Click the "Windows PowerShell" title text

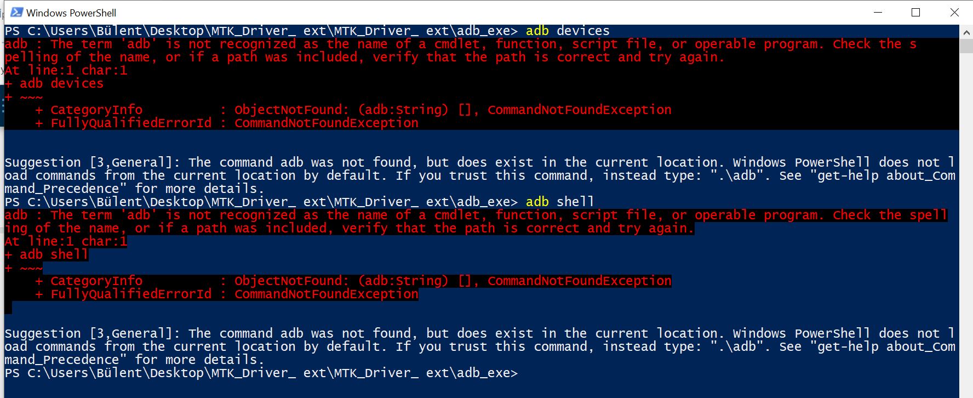coord(71,12)
